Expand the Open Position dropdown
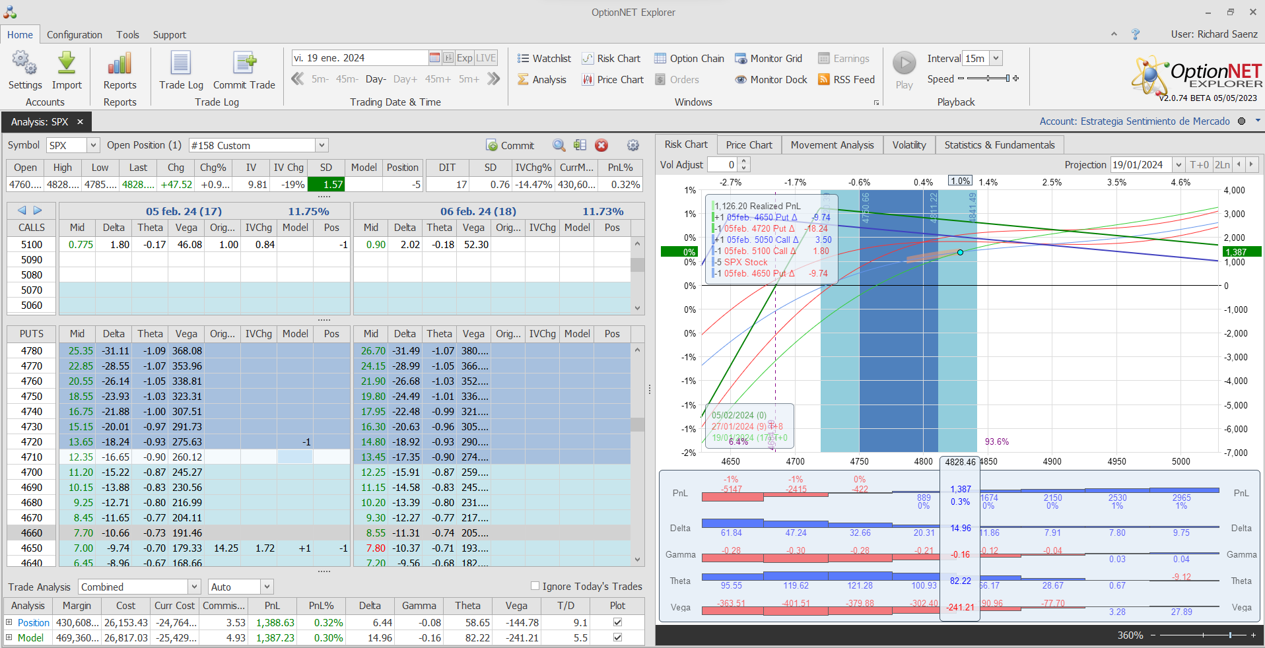 pyautogui.click(x=322, y=145)
